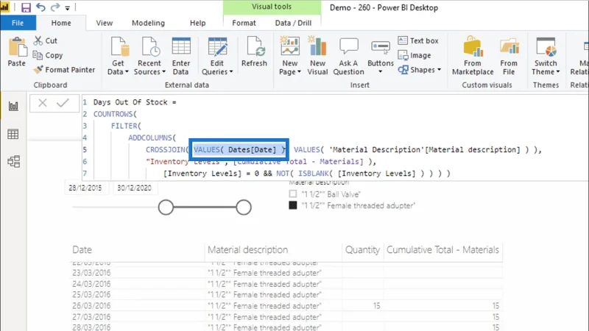The width and height of the screenshot is (589, 331).
Task: Expand the Shapes dropdown arrow
Action: 439,70
